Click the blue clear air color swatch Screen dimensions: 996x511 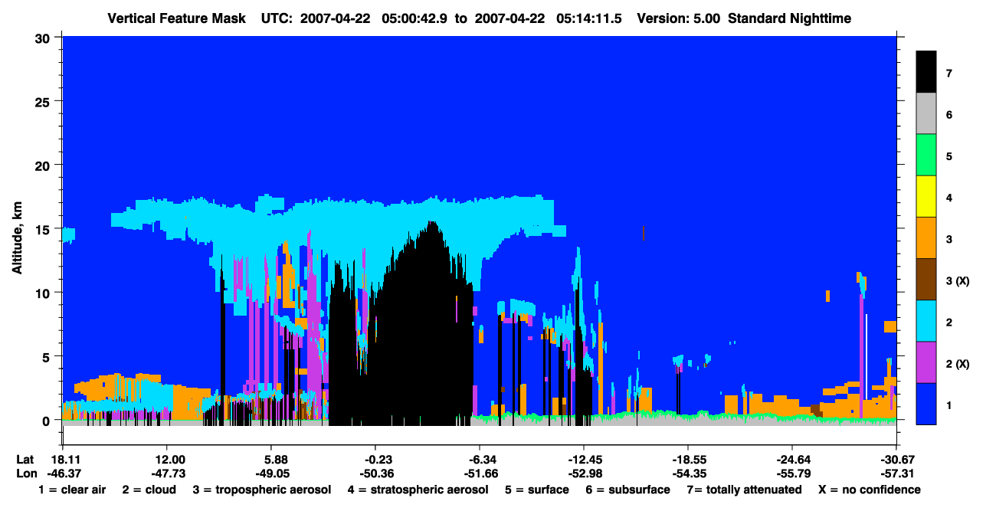pos(926,404)
